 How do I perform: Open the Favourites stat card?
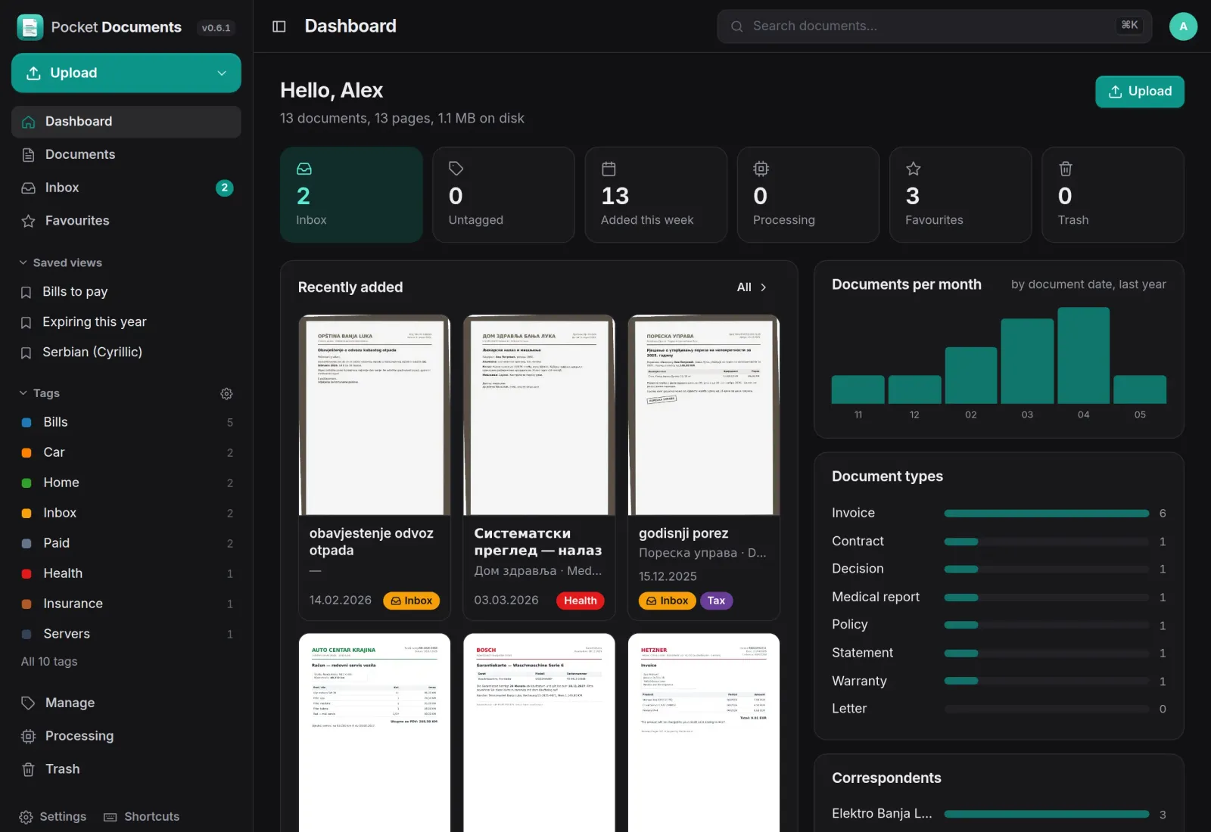coord(960,194)
